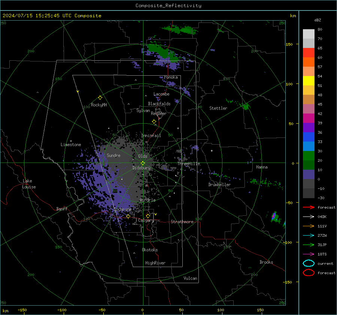Select the blue 36 dBZ color swatch
Image resolution: width=337 pixels, height=315 pixels.
click(x=309, y=137)
